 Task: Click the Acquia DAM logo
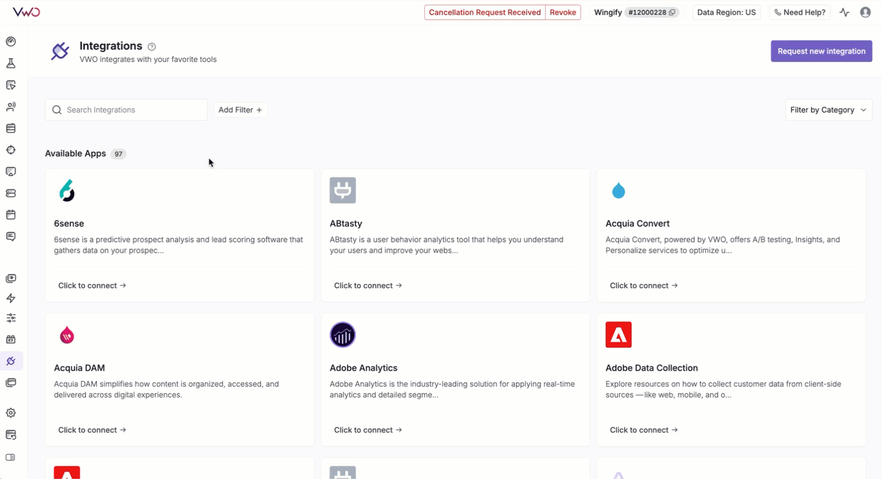[x=67, y=335]
